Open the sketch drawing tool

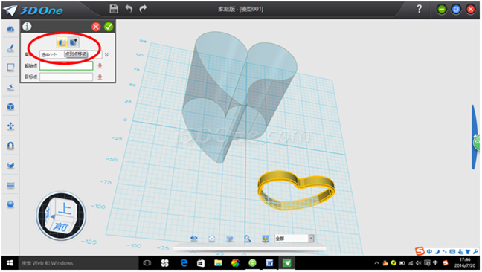(10, 48)
